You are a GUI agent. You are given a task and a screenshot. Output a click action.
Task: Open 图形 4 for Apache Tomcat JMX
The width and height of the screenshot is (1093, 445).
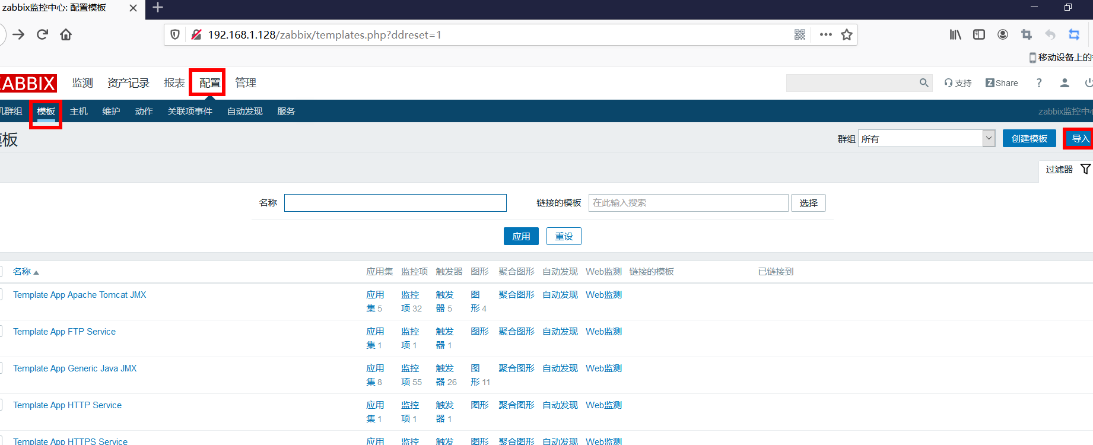point(478,301)
